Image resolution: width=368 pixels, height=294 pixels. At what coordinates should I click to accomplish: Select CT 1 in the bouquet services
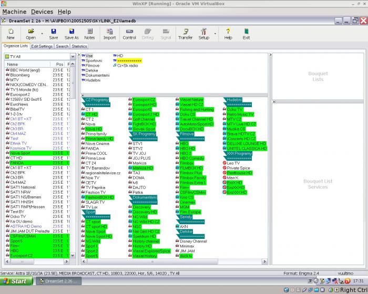87,110
